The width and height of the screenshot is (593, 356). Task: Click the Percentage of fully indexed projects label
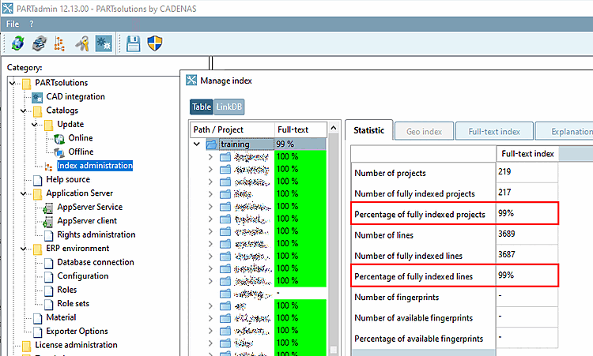click(419, 215)
